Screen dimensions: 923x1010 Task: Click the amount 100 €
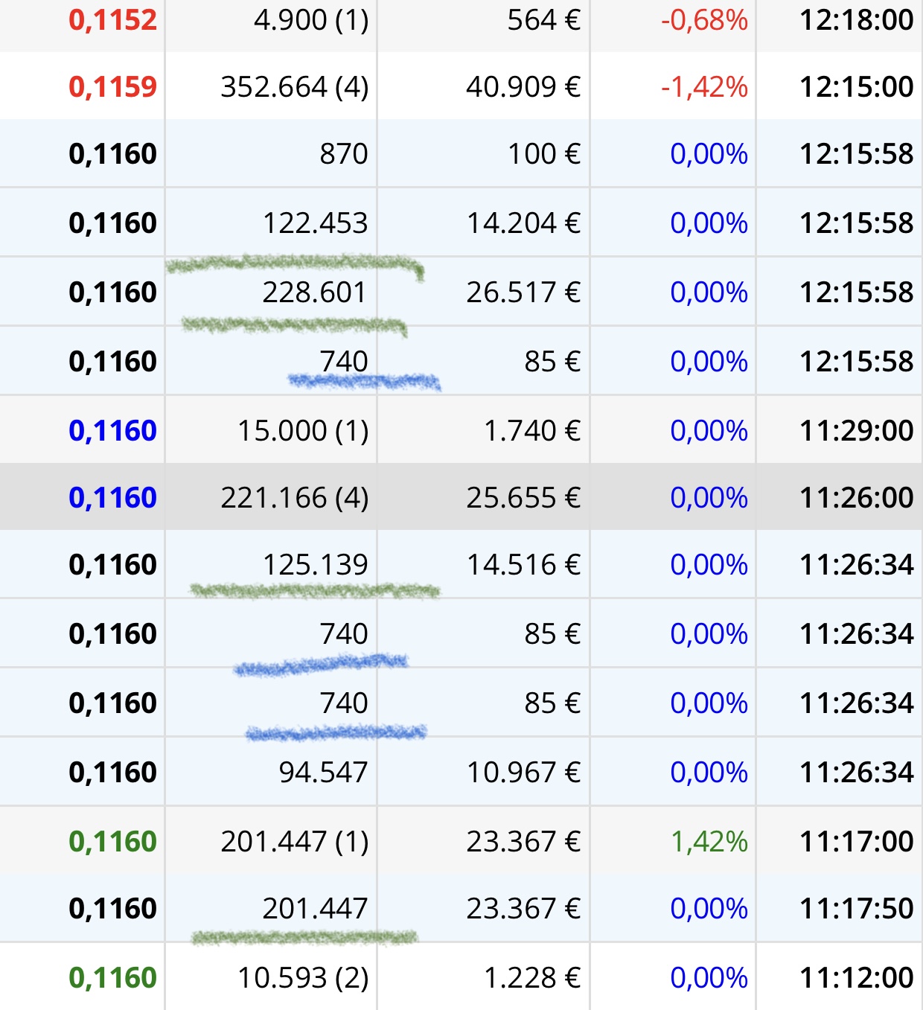coord(544,154)
